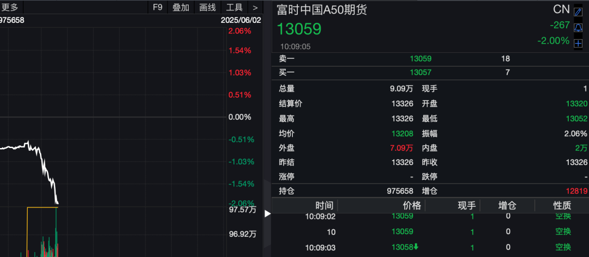Select the 画线 drawing tool
Image resolution: width=589 pixels, height=257 pixels.
coord(208,7)
